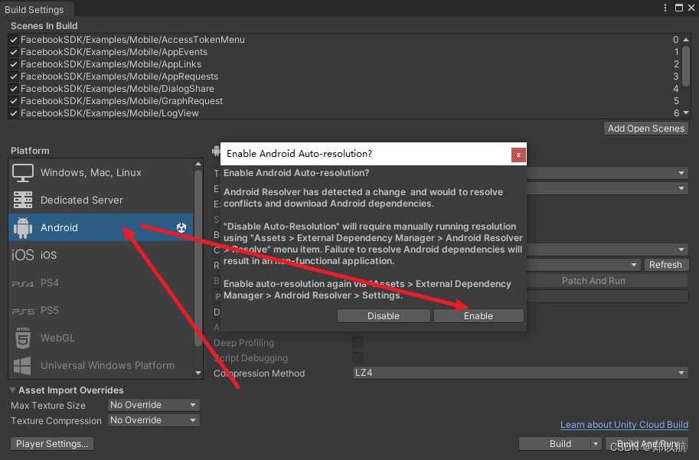This screenshot has height=460, width=699.
Task: Click the platform list scrollbar thumb
Action: 198,258
